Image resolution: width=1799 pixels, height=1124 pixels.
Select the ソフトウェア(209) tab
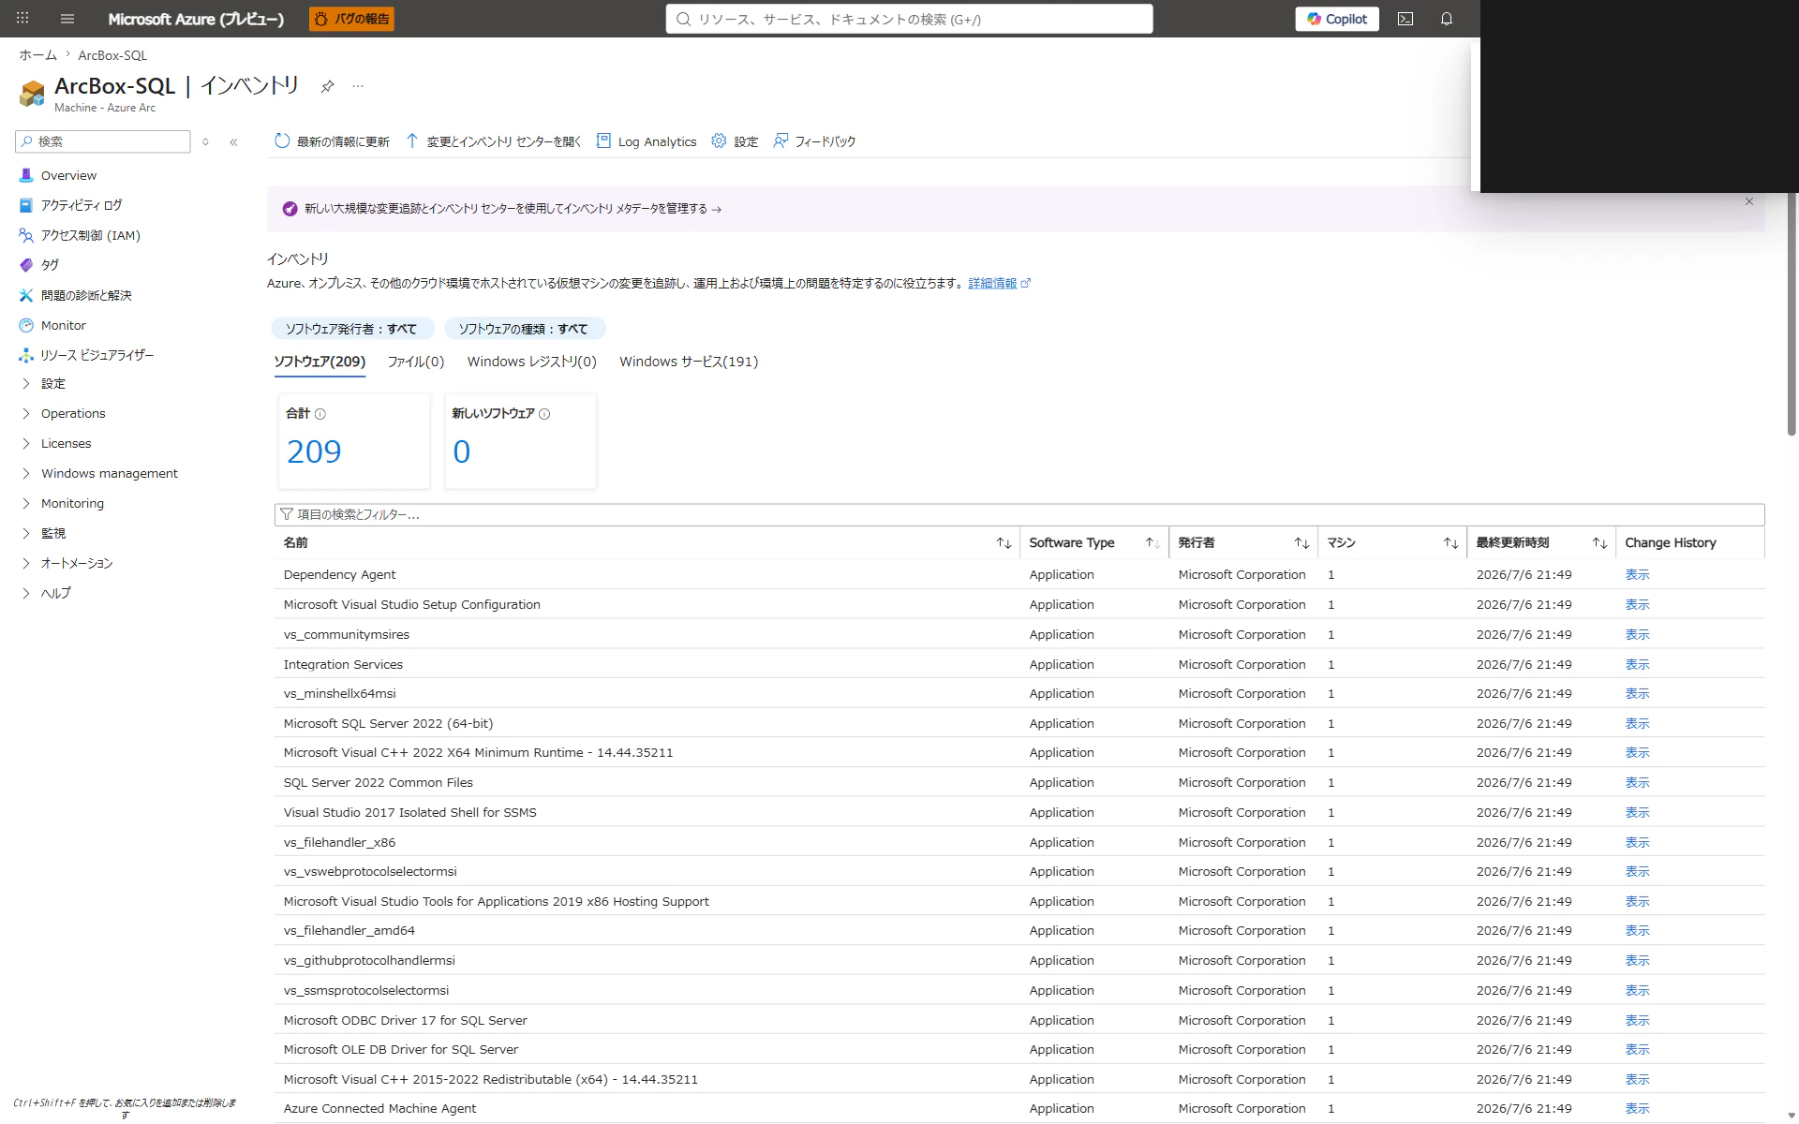pyautogui.click(x=320, y=362)
